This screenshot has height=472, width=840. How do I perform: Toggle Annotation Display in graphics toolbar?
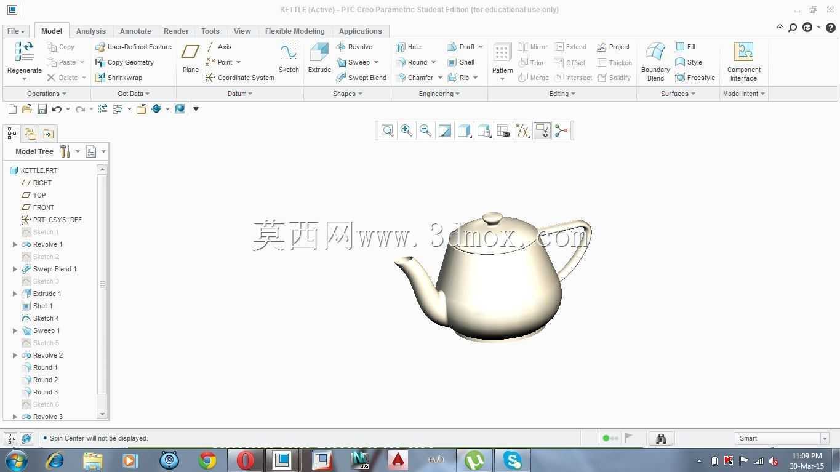pos(542,130)
